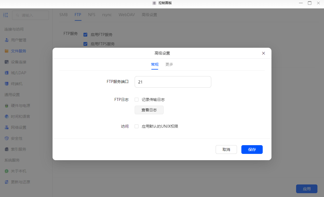Focus the sidebar 请输入 search box
The image size is (324, 197).
point(31,15)
